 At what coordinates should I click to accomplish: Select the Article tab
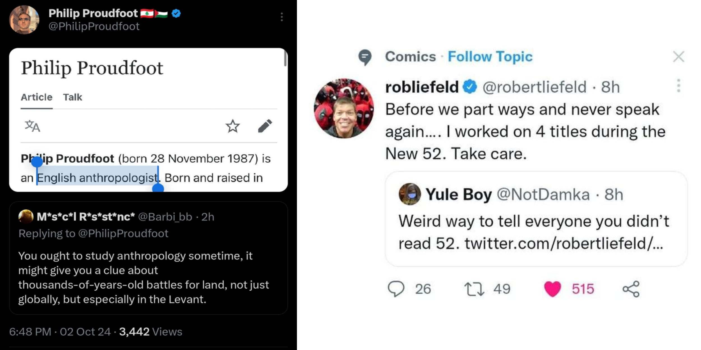click(x=36, y=97)
